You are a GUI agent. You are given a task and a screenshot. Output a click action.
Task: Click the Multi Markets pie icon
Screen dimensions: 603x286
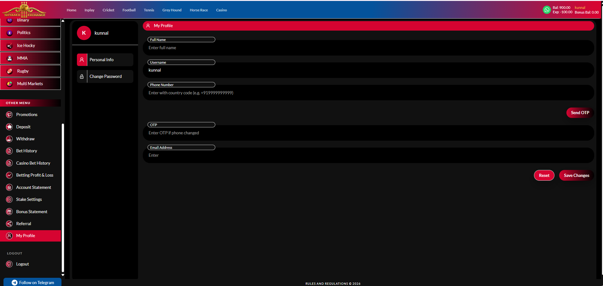click(x=9, y=84)
